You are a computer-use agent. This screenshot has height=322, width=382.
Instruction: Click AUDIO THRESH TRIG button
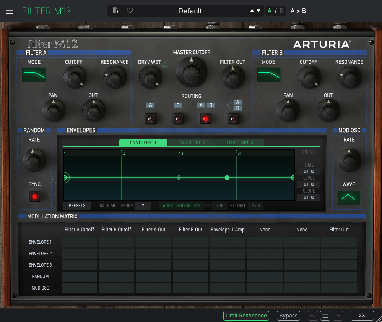click(182, 206)
